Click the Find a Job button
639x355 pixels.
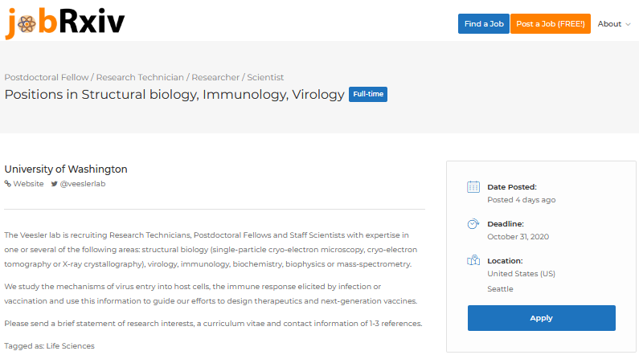(484, 23)
